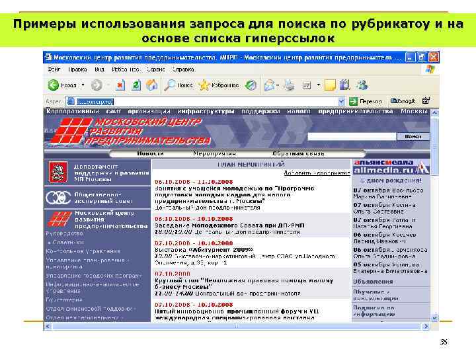Click horizontal scrollbar right arrow

click(x=426, y=326)
